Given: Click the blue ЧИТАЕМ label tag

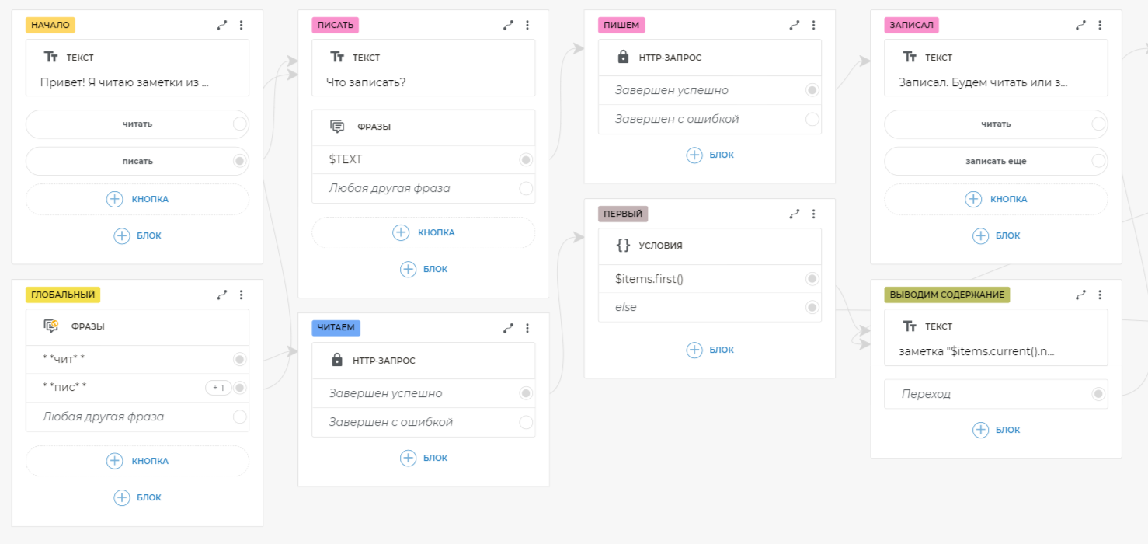Looking at the screenshot, I should pyautogui.click(x=336, y=328).
